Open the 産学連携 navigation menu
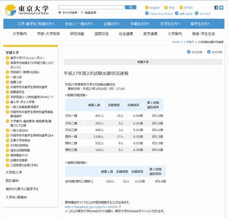 (150, 34)
